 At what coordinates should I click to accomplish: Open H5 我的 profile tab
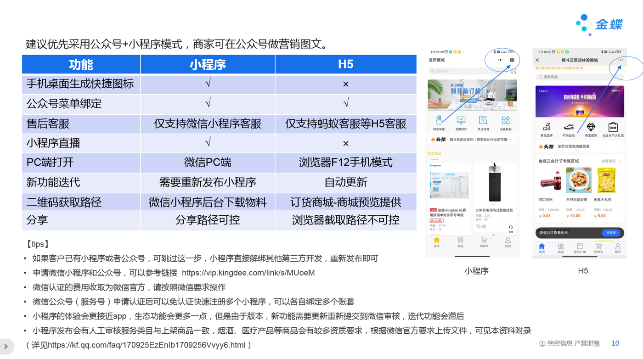tap(618, 248)
